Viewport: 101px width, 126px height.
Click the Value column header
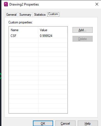click(53, 30)
